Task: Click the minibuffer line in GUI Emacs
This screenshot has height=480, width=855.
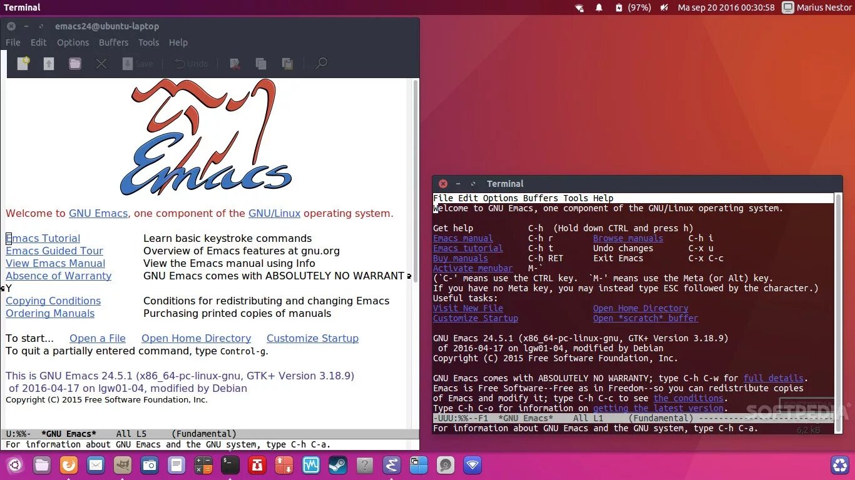Action: 210,444
